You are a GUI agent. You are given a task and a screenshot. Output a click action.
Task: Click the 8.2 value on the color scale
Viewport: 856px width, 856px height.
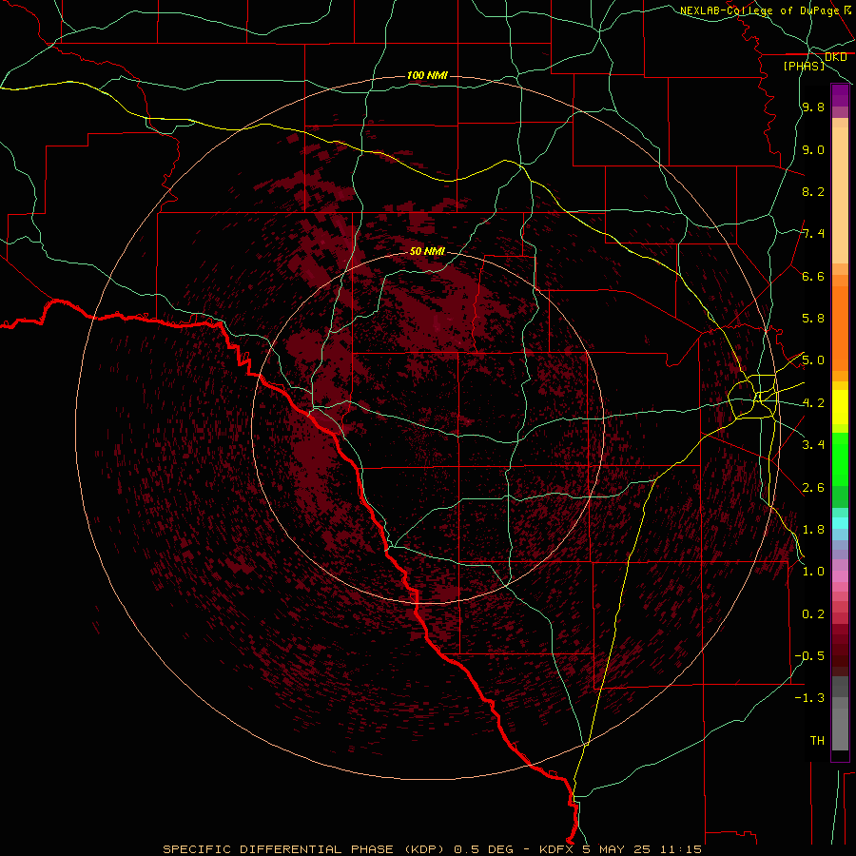[x=813, y=191]
